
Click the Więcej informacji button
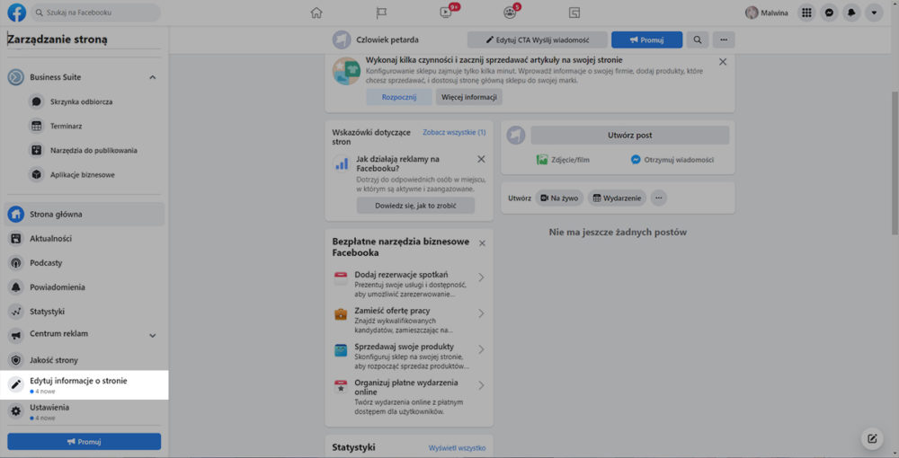tap(469, 97)
